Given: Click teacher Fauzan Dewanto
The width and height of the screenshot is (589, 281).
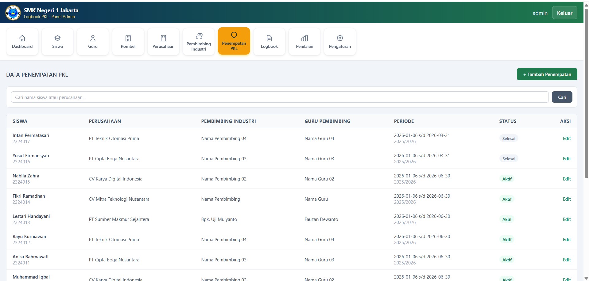Looking at the screenshot, I should pos(321,219).
